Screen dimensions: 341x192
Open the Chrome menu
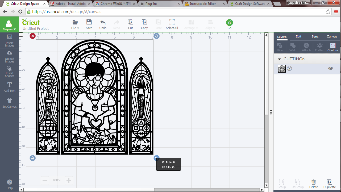point(336,12)
